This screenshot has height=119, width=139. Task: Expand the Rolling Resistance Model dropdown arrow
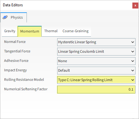click(133, 80)
